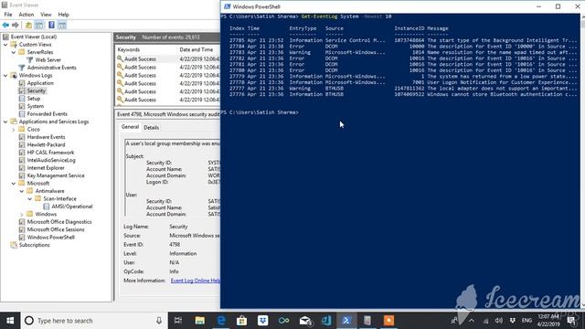Viewport: 585px width, 329px height.
Task: Open File Explorer from the taskbar
Action: [x=199, y=321]
